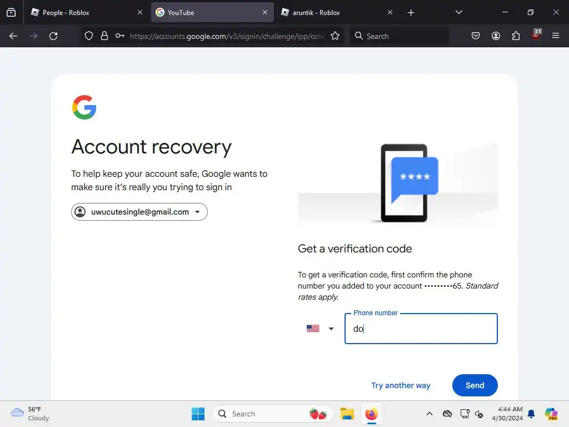Close the YouTube tab

click(265, 12)
